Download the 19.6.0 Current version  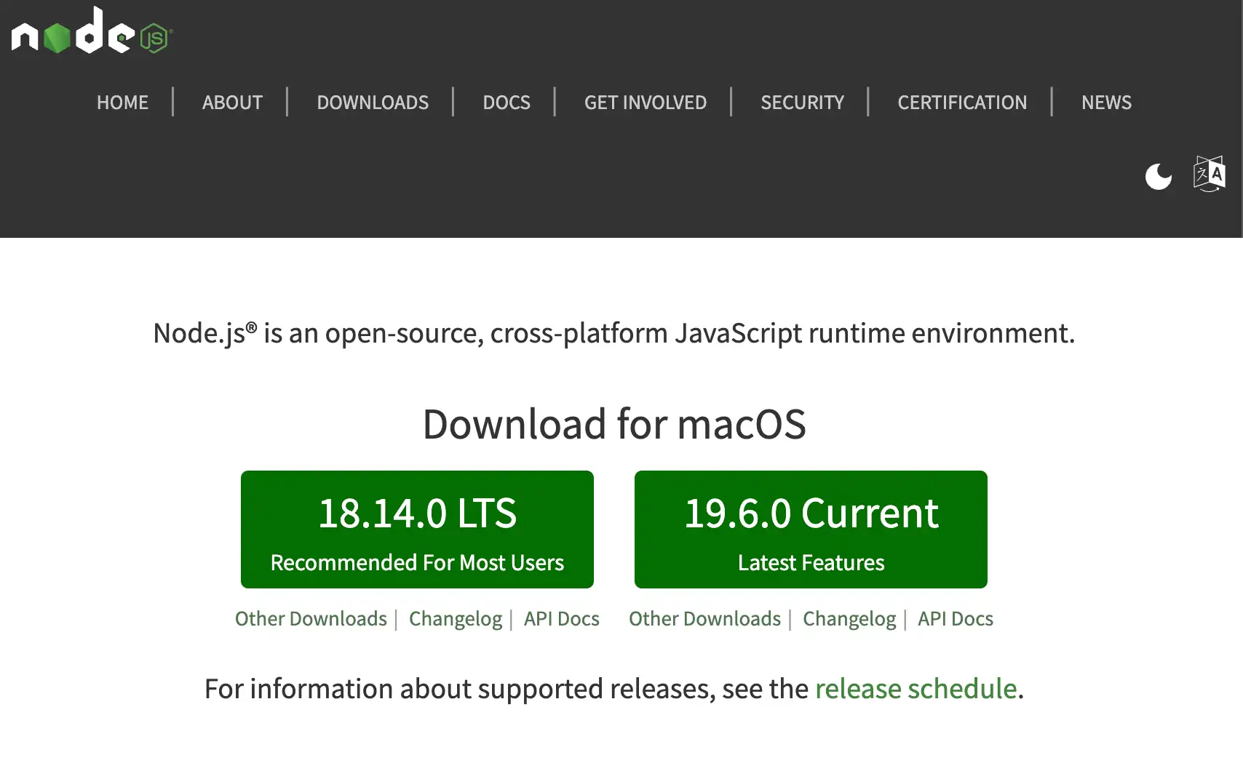811,529
